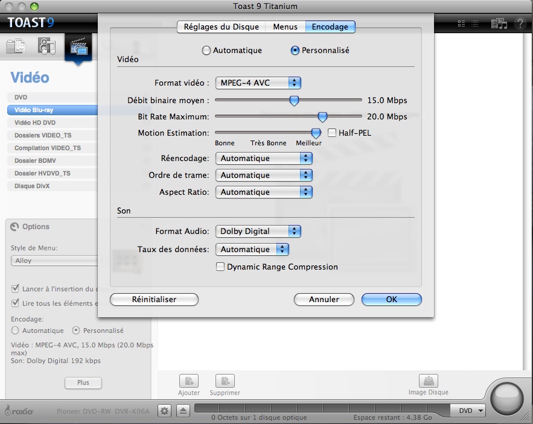
Task: Select Personnalisé under Encodage in sidebar
Action: click(x=76, y=331)
